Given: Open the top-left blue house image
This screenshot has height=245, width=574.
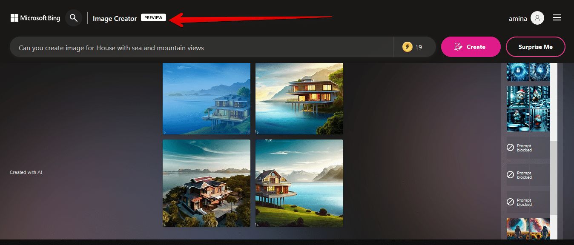Looking at the screenshot, I should (x=207, y=98).
